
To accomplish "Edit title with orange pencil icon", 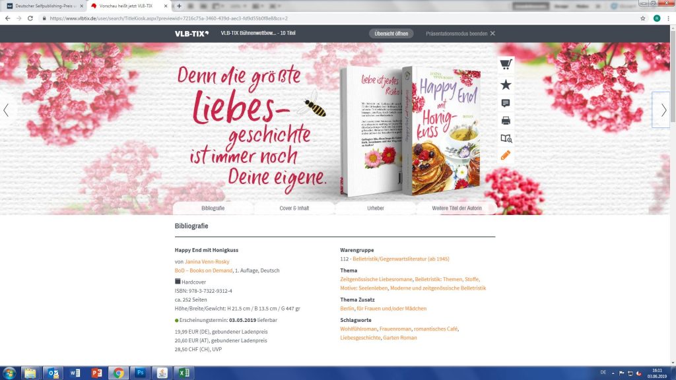I will (x=506, y=155).
